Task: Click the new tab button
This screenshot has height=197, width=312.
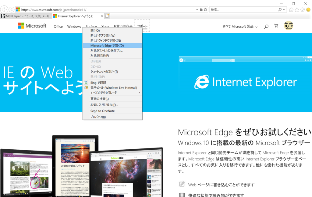Action: tap(107, 16)
